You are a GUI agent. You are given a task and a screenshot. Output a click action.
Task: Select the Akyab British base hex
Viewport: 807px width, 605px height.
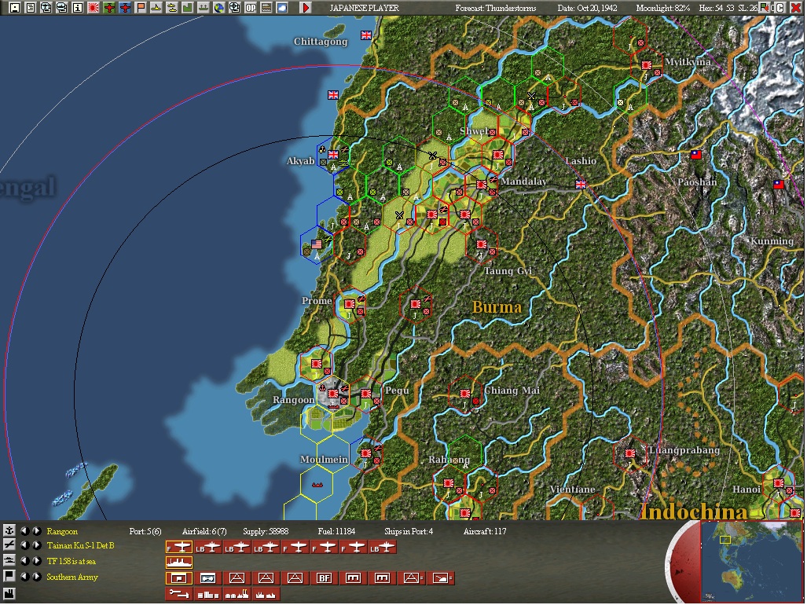[333, 154]
